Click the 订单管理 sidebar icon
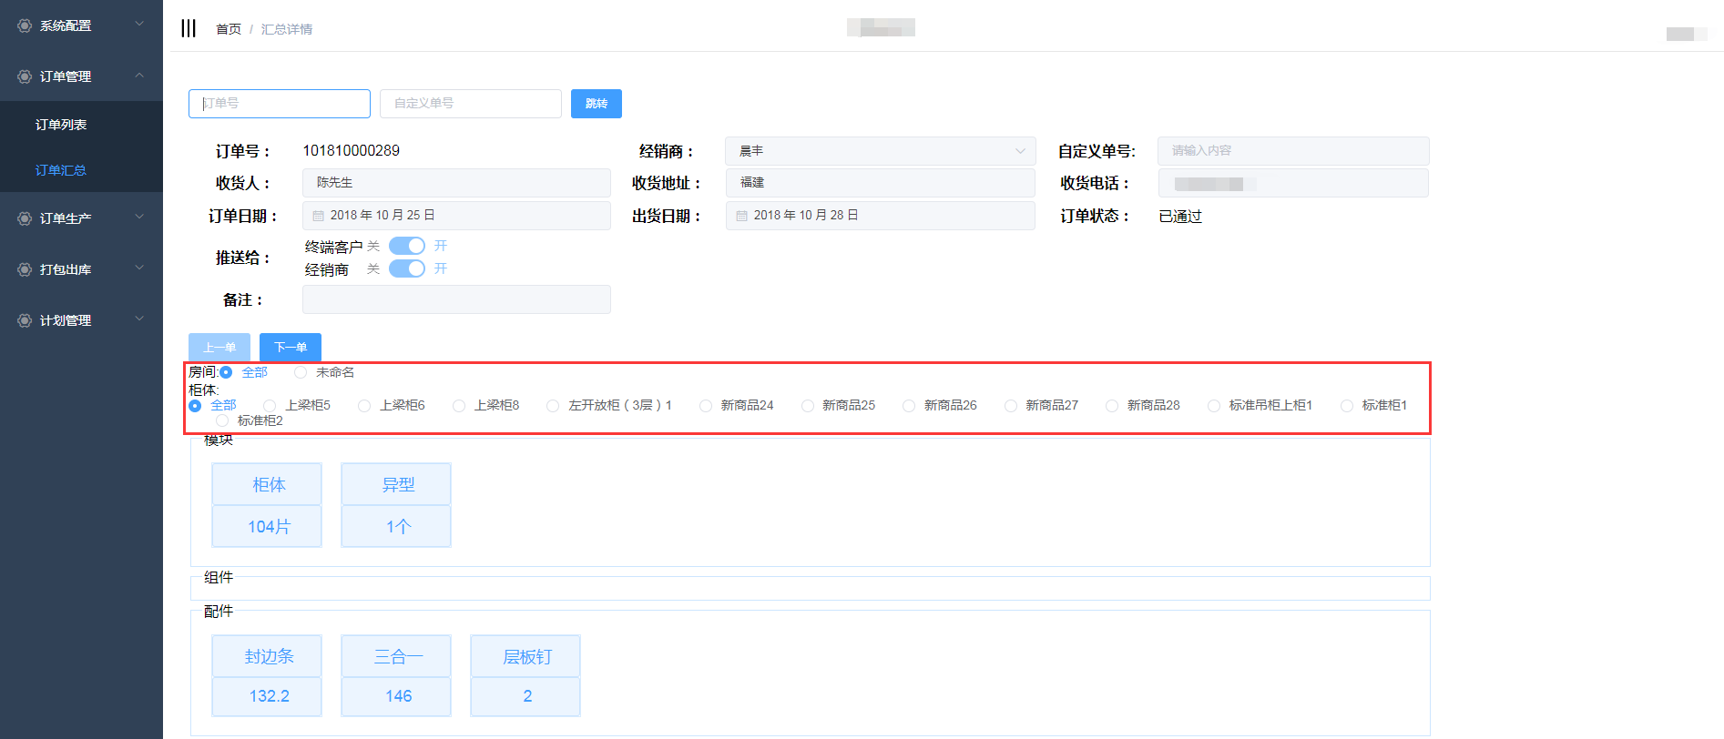The height and width of the screenshot is (739, 1724). pos(25,76)
